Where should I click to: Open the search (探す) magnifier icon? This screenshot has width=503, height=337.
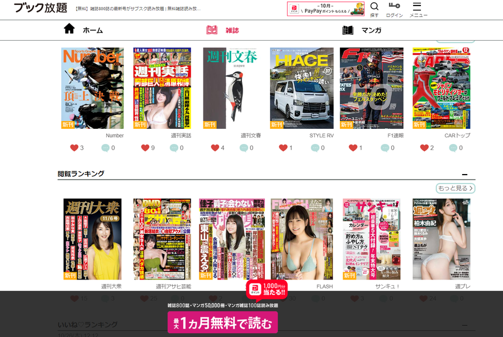tap(374, 6)
